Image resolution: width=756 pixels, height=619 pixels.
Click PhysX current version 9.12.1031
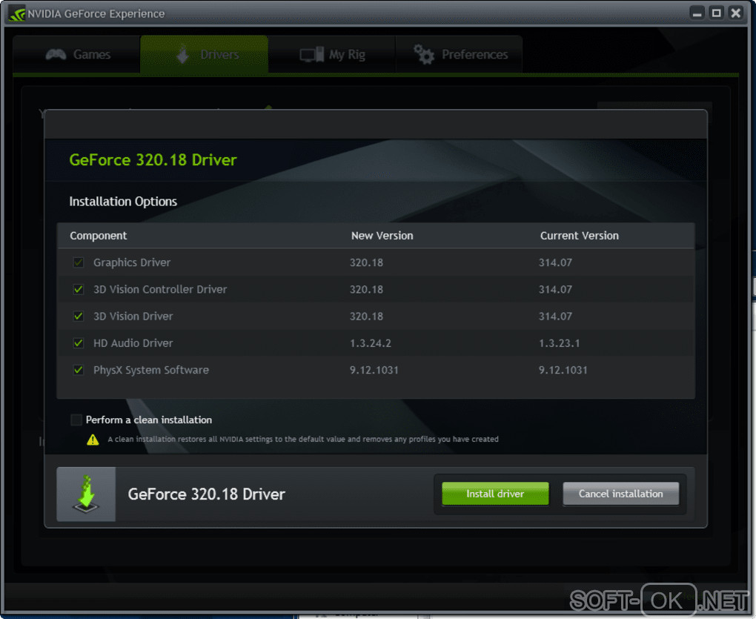click(x=563, y=370)
